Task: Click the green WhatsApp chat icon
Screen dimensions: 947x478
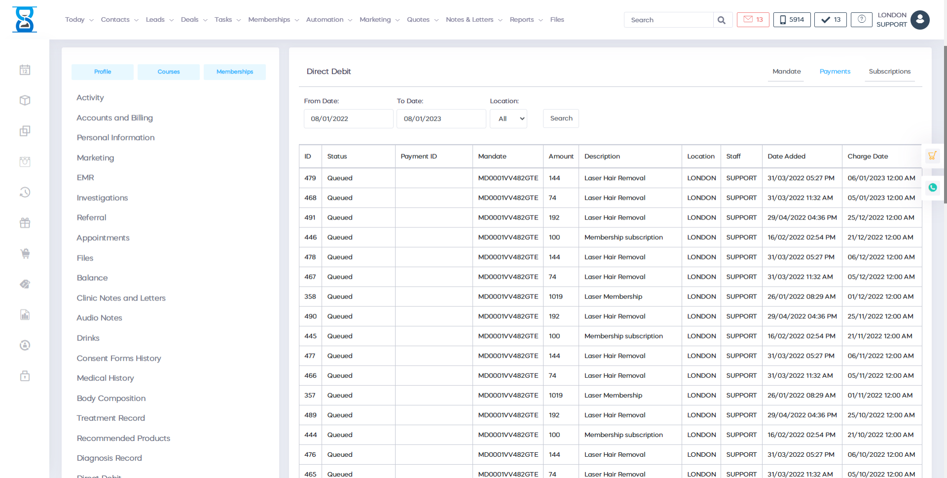Action: point(932,187)
